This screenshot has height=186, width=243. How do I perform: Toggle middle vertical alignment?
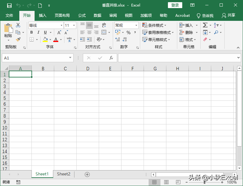(x=89, y=25)
